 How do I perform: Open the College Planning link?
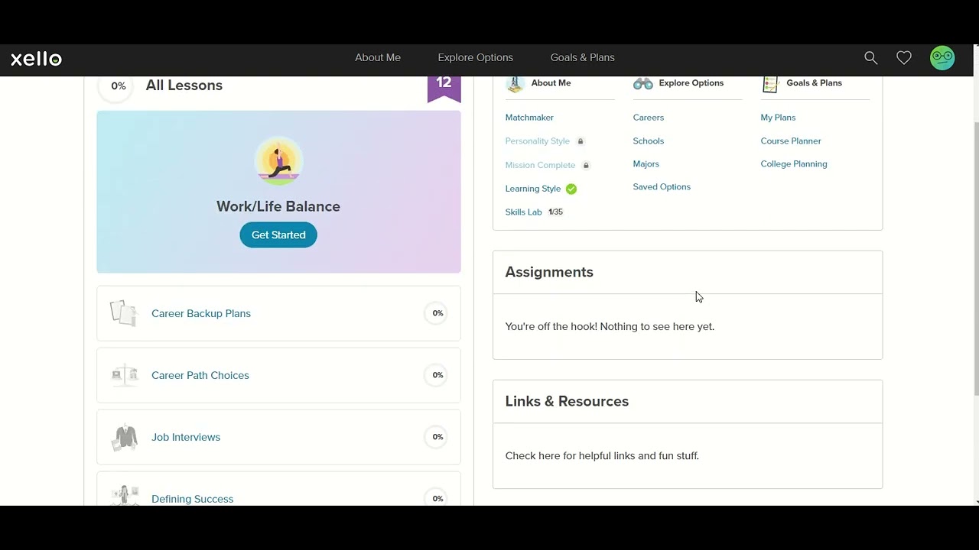tap(794, 164)
